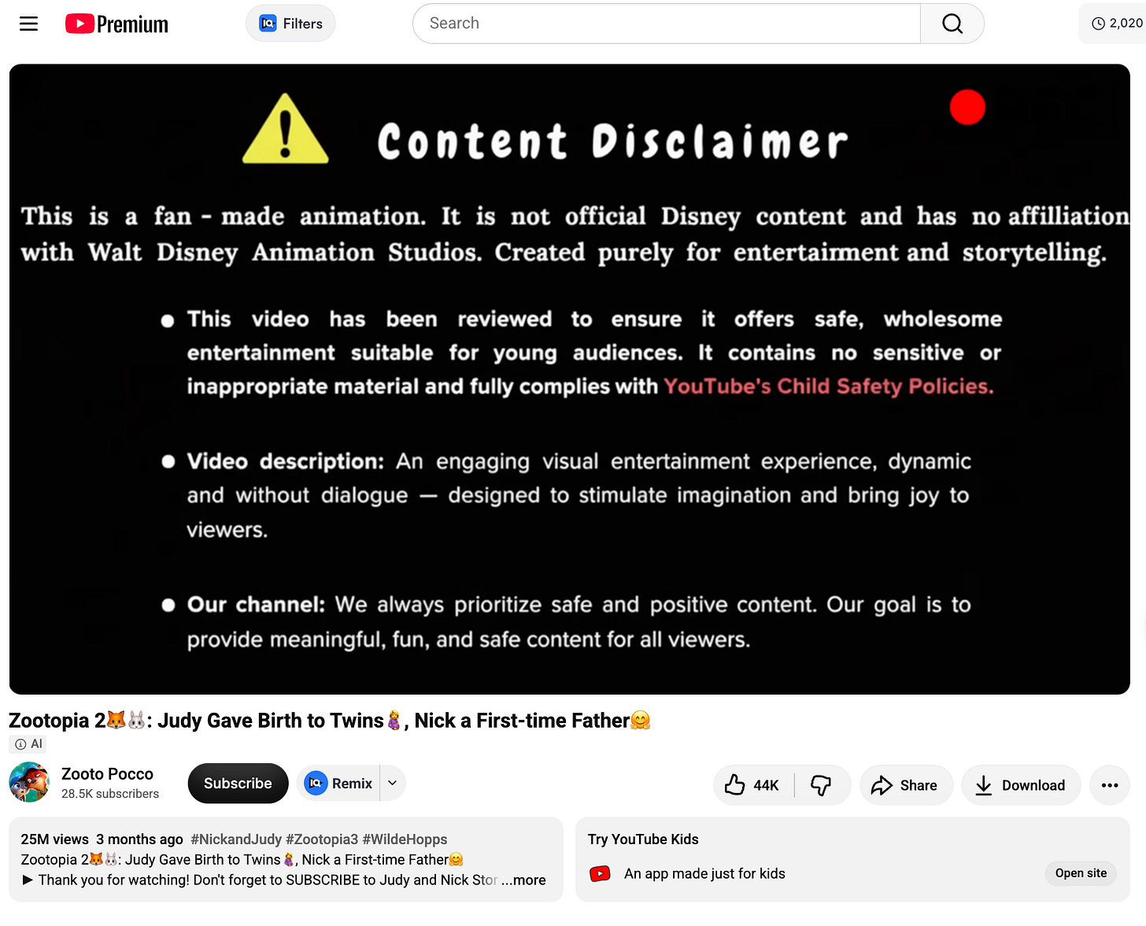Click the '28.5K subscribers' text
The height and width of the screenshot is (926, 1146).
[110, 794]
